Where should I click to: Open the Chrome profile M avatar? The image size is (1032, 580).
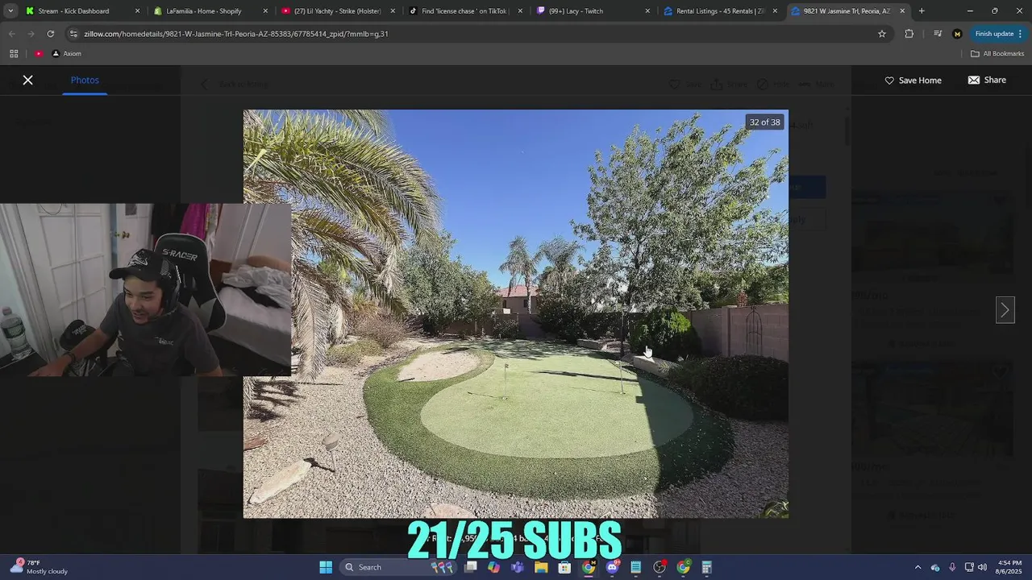point(957,34)
